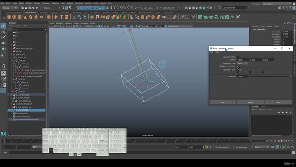
Task: Click the lock selection padlock icon
Action: click(107, 8)
